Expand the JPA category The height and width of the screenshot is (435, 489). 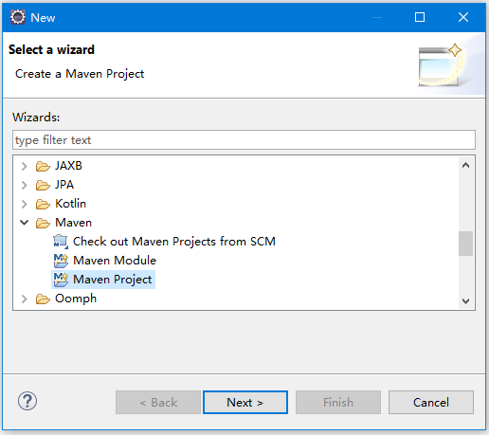pos(24,185)
